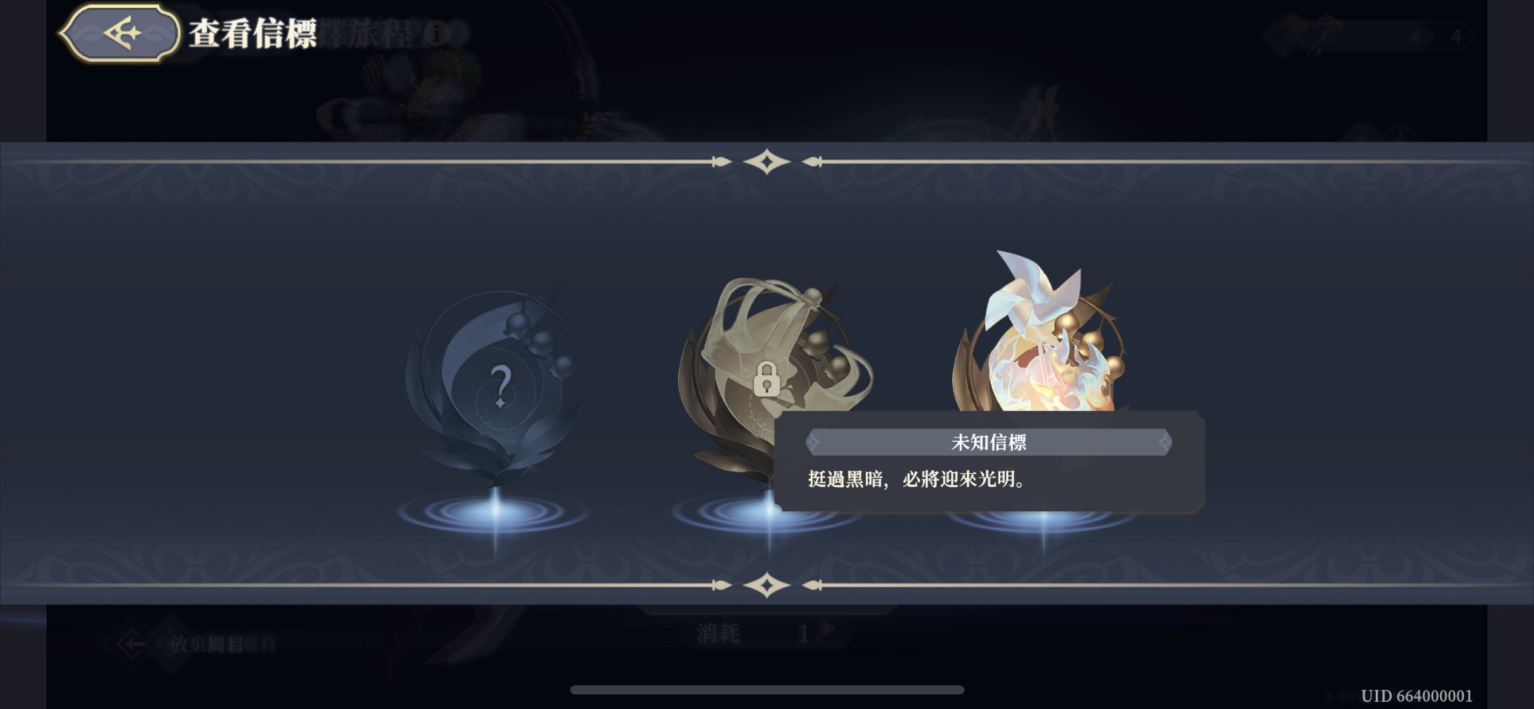Tap the dimmed info icon beside 旅程
This screenshot has height=709, width=1534.
pyautogui.click(x=437, y=33)
